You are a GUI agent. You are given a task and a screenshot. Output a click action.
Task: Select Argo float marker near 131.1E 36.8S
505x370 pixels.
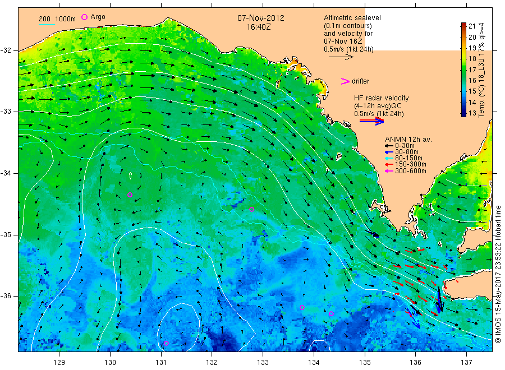click(166, 343)
